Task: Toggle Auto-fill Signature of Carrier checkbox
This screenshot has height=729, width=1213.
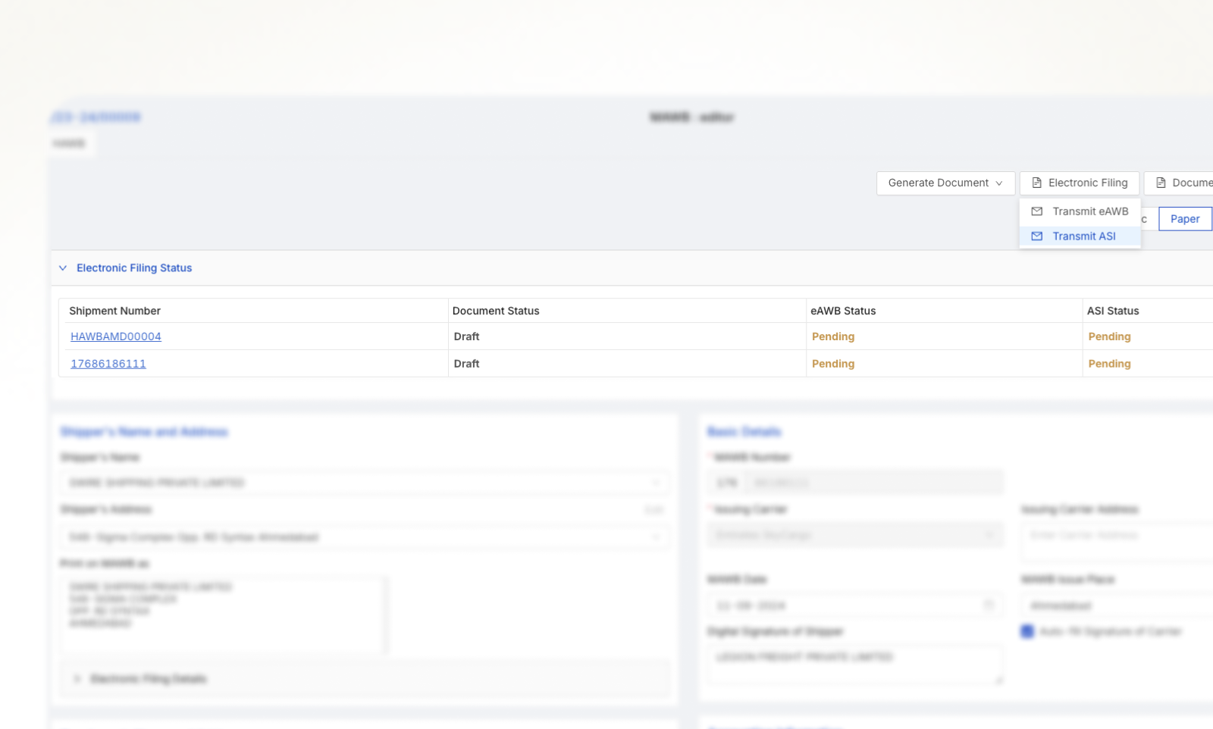Action: (1027, 631)
